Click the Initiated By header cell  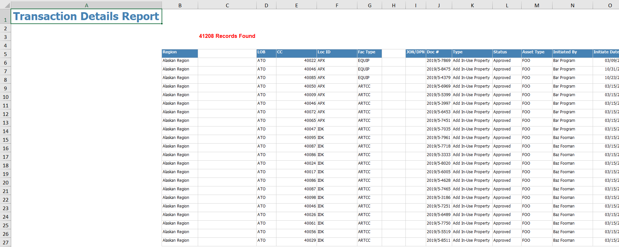(573, 53)
